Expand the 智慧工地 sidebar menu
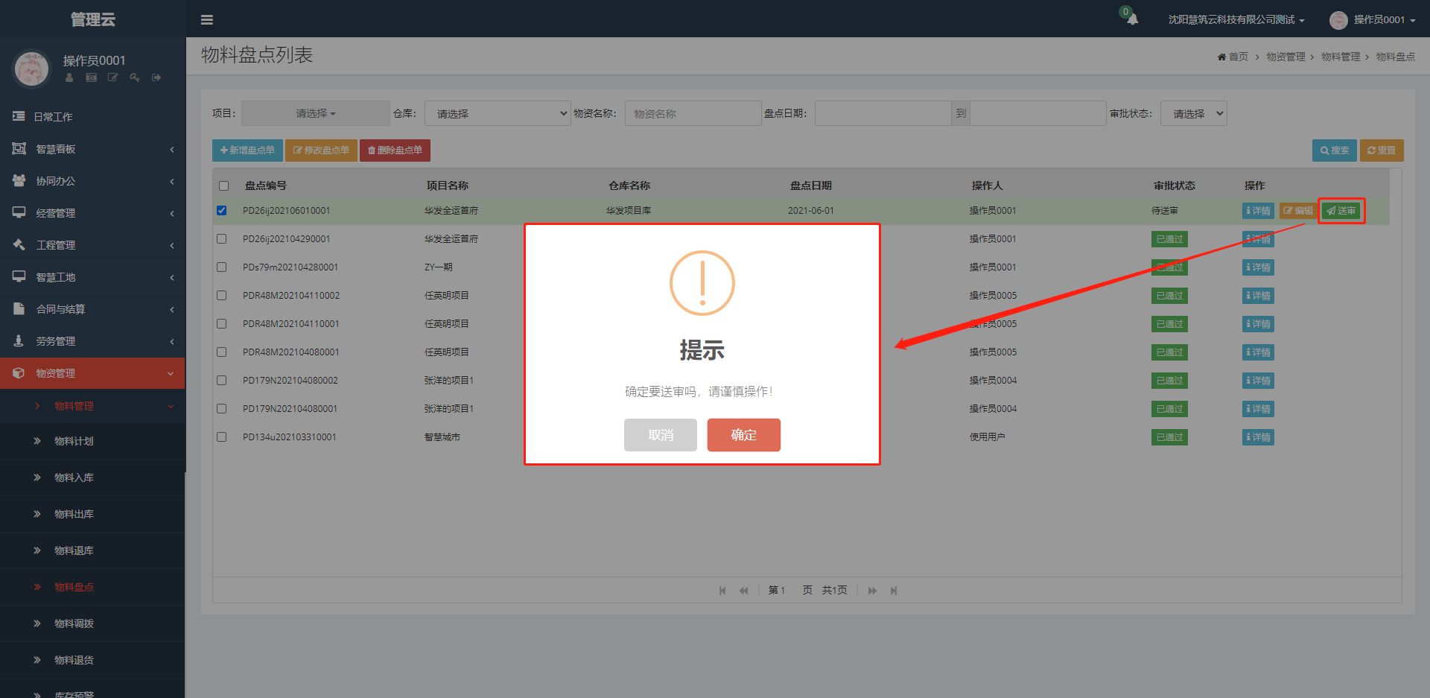The image size is (1430, 698). coord(92,277)
